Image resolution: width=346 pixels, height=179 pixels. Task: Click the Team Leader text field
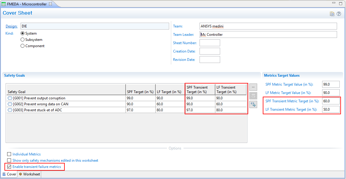pyautogui.click(x=268, y=35)
